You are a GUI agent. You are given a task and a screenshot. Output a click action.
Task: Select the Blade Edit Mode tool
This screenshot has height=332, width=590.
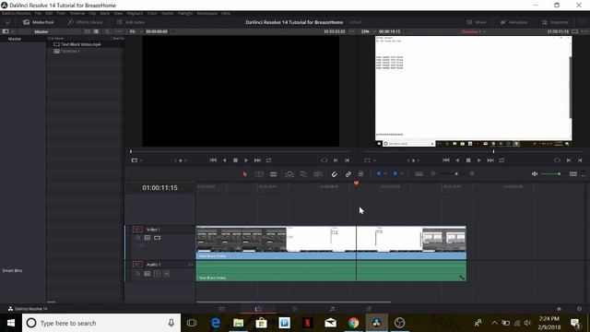(274, 174)
